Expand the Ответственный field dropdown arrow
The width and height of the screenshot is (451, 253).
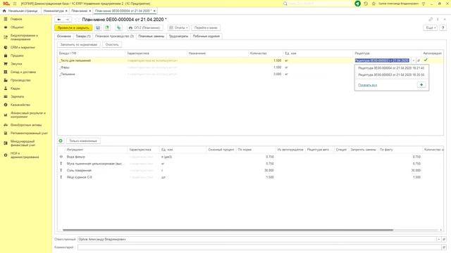pyautogui.click(x=438, y=239)
